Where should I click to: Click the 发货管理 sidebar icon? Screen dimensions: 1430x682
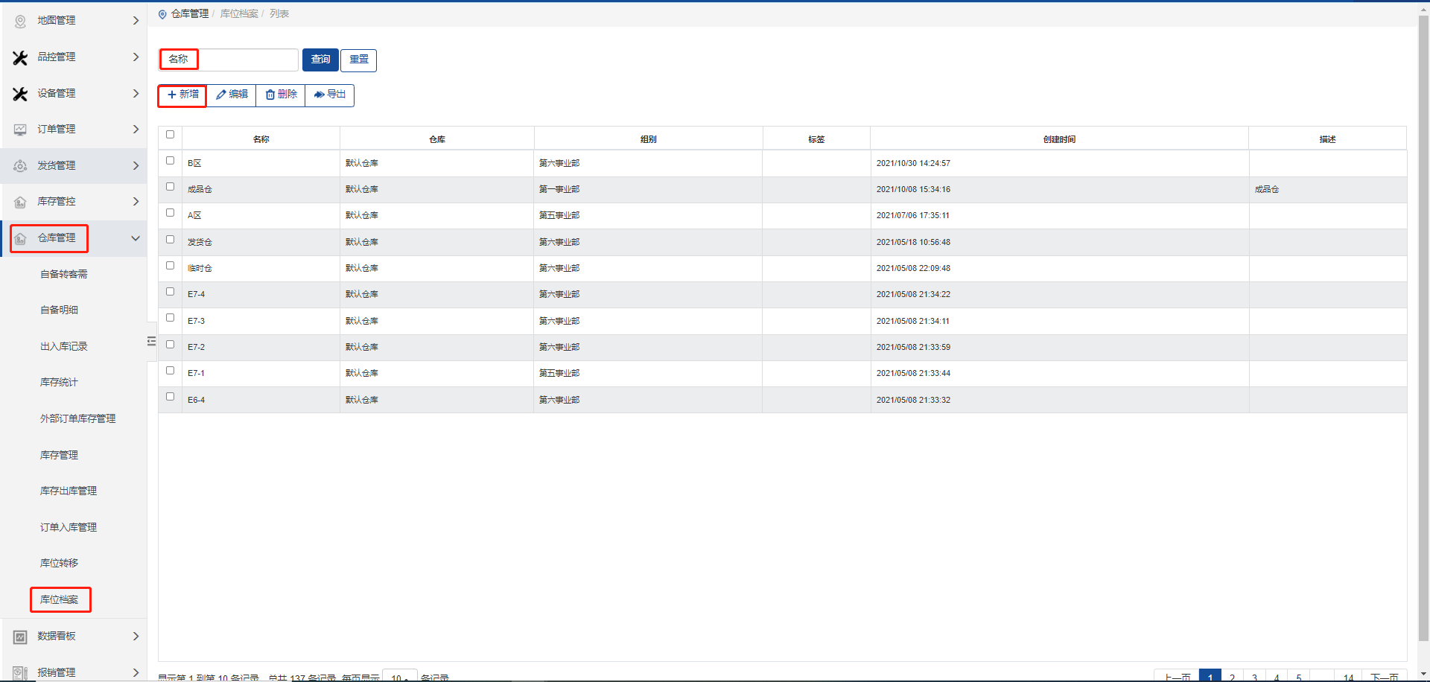20,166
